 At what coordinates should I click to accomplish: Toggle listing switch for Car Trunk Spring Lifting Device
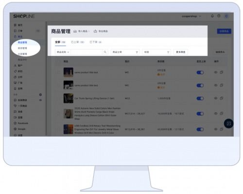(200, 98)
